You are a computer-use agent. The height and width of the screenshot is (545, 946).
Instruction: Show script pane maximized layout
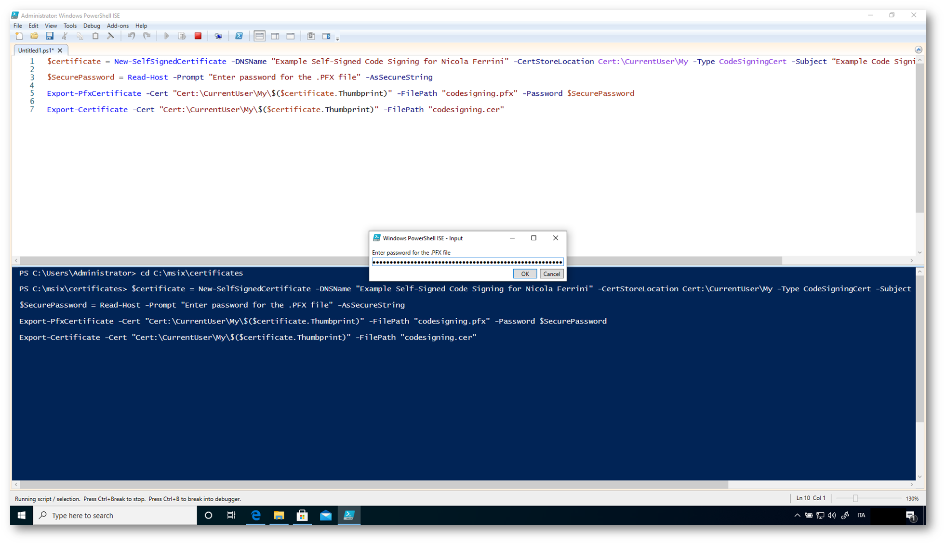[291, 36]
